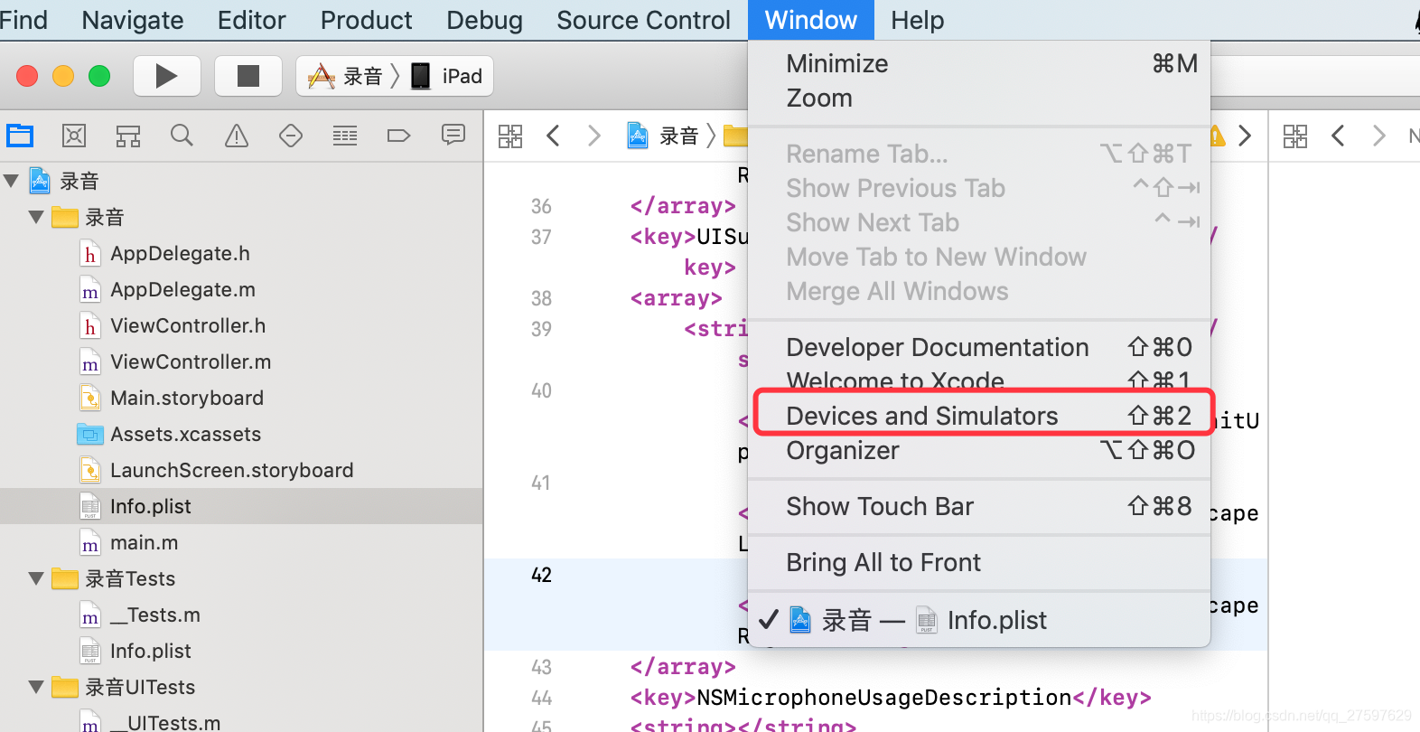Open the Test navigator diamond icon
Screen dimensions: 1420x732
point(291,136)
